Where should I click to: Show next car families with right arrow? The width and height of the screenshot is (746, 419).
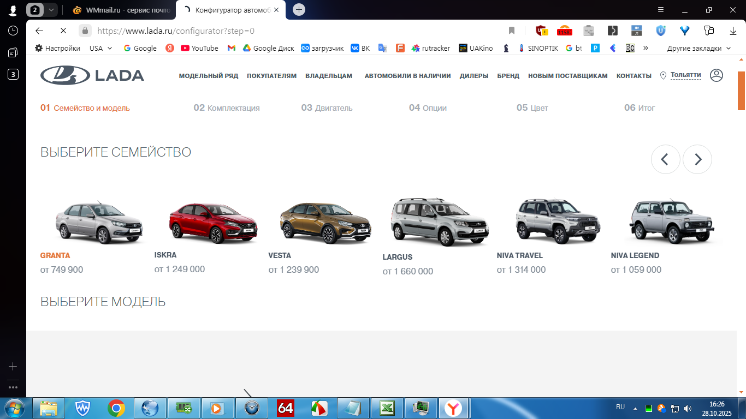point(697,159)
